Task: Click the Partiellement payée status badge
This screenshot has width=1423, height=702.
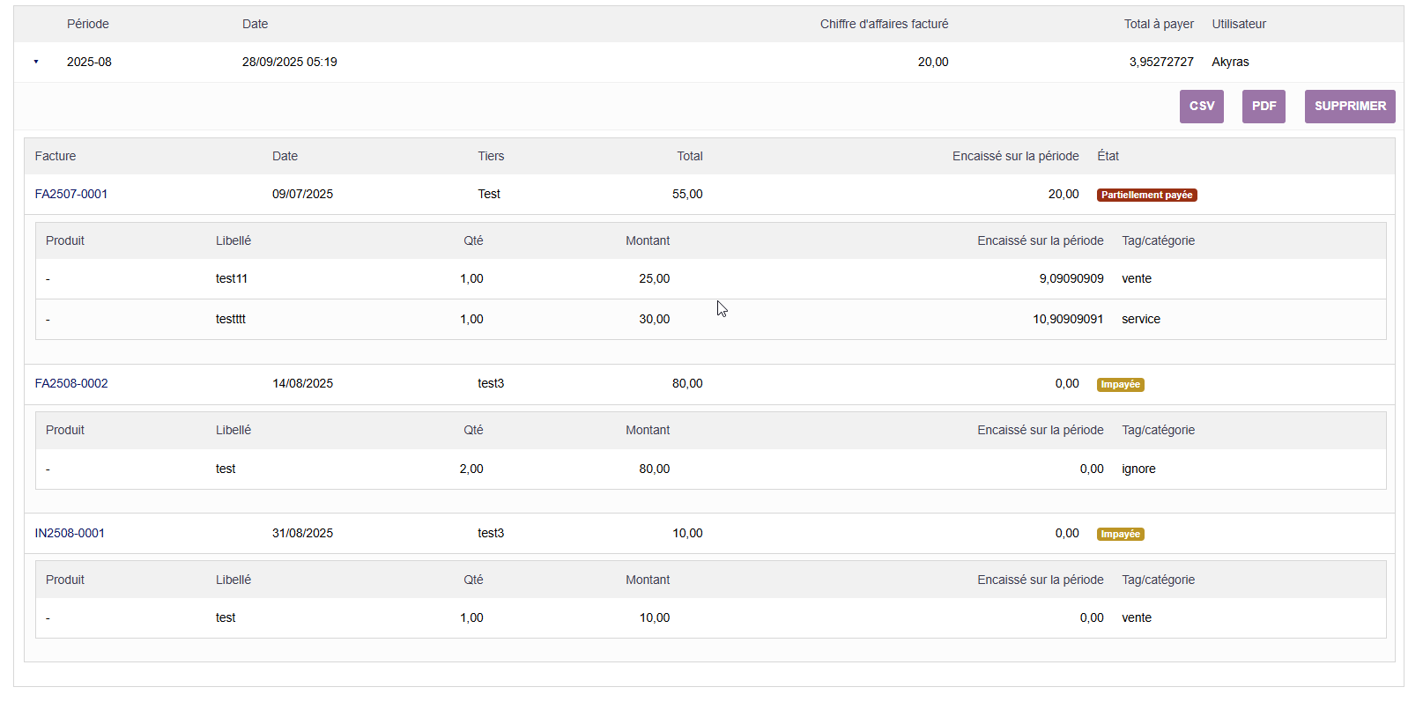Action: pos(1146,195)
